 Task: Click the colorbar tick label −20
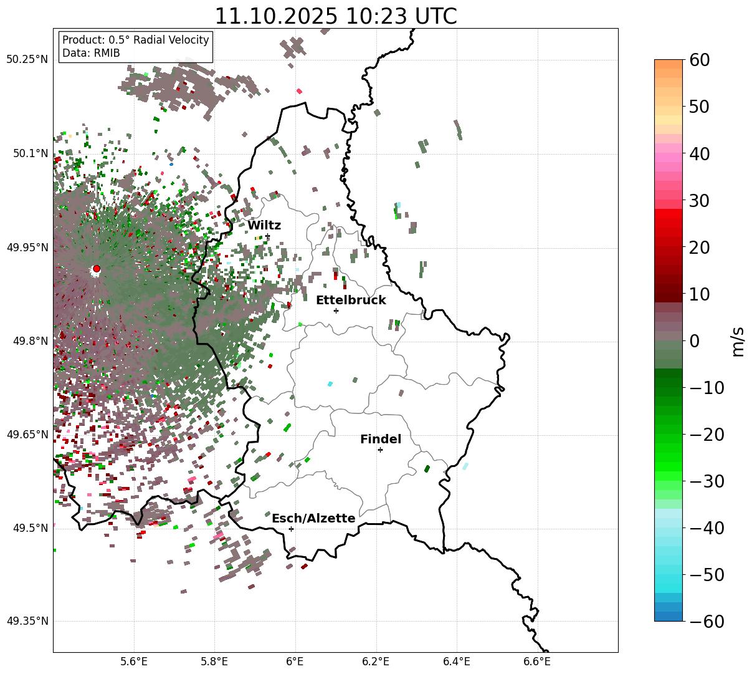(707, 435)
